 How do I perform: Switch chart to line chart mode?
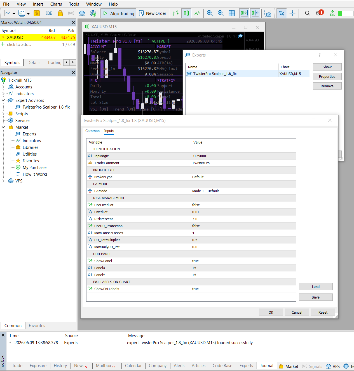(x=197, y=13)
